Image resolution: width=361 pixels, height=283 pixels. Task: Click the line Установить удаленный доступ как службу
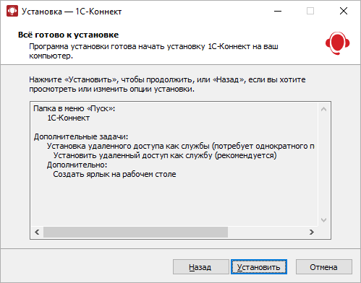tap(165, 155)
